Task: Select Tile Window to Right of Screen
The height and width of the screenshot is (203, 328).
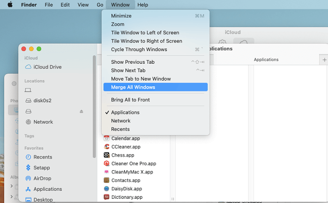Action: 156,41
